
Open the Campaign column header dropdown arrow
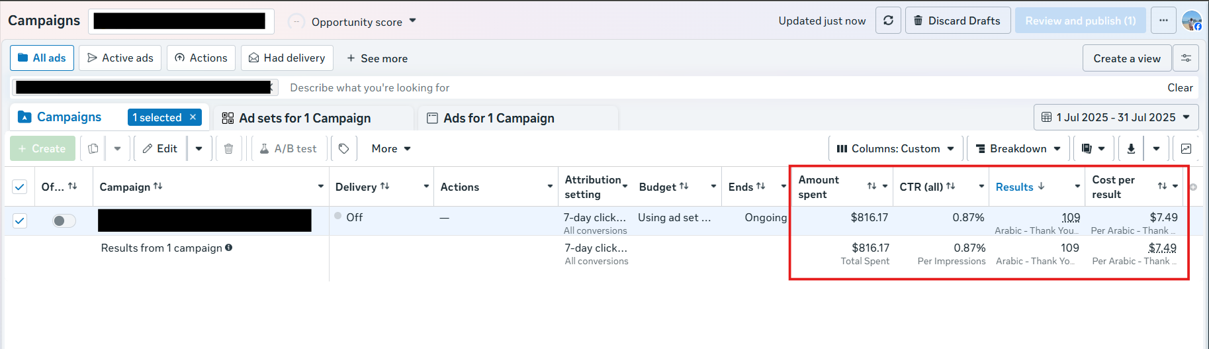(321, 186)
